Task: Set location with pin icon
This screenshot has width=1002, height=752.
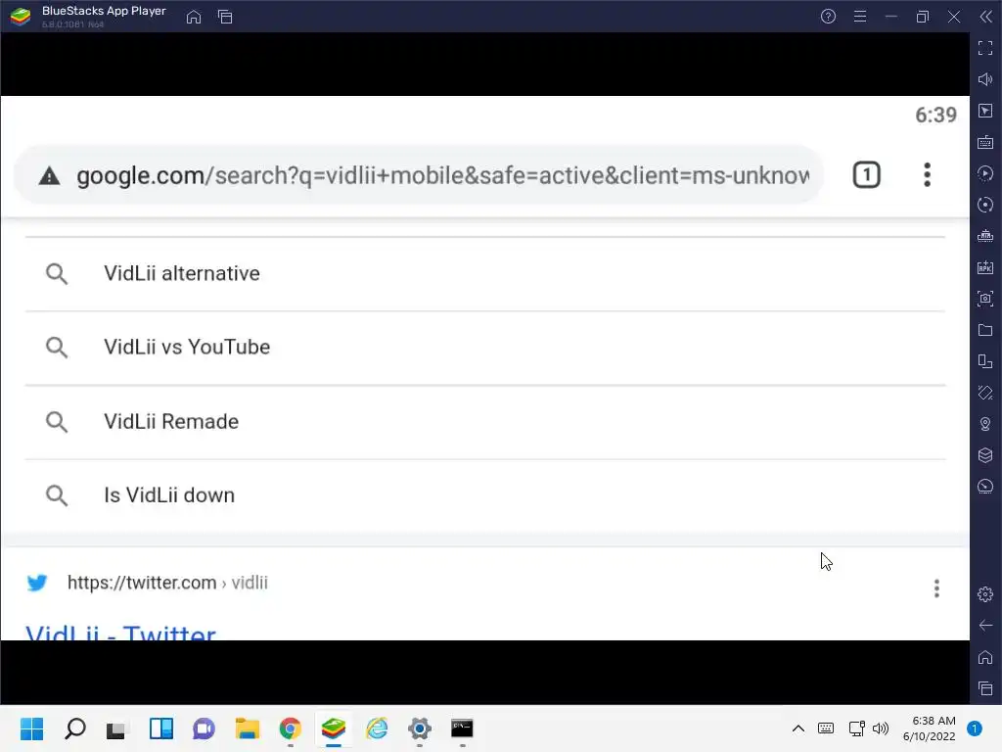Action: (985, 424)
